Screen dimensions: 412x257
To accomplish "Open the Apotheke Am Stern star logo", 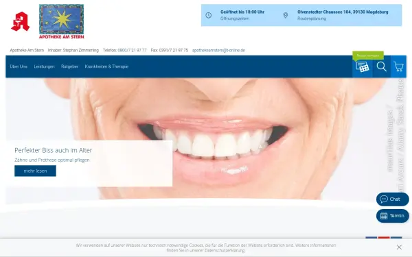I will pos(62,21).
